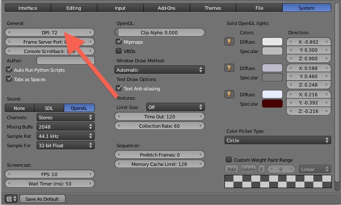This screenshot has height=205, width=341.
Task: Decrease DPI with the left arrow
Action: [9, 32]
